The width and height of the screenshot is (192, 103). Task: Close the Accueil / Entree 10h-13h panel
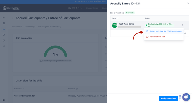pos(188,3)
